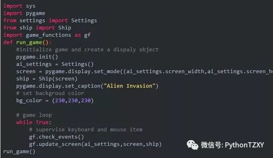Click the gf.check_events() call

(x=56, y=137)
